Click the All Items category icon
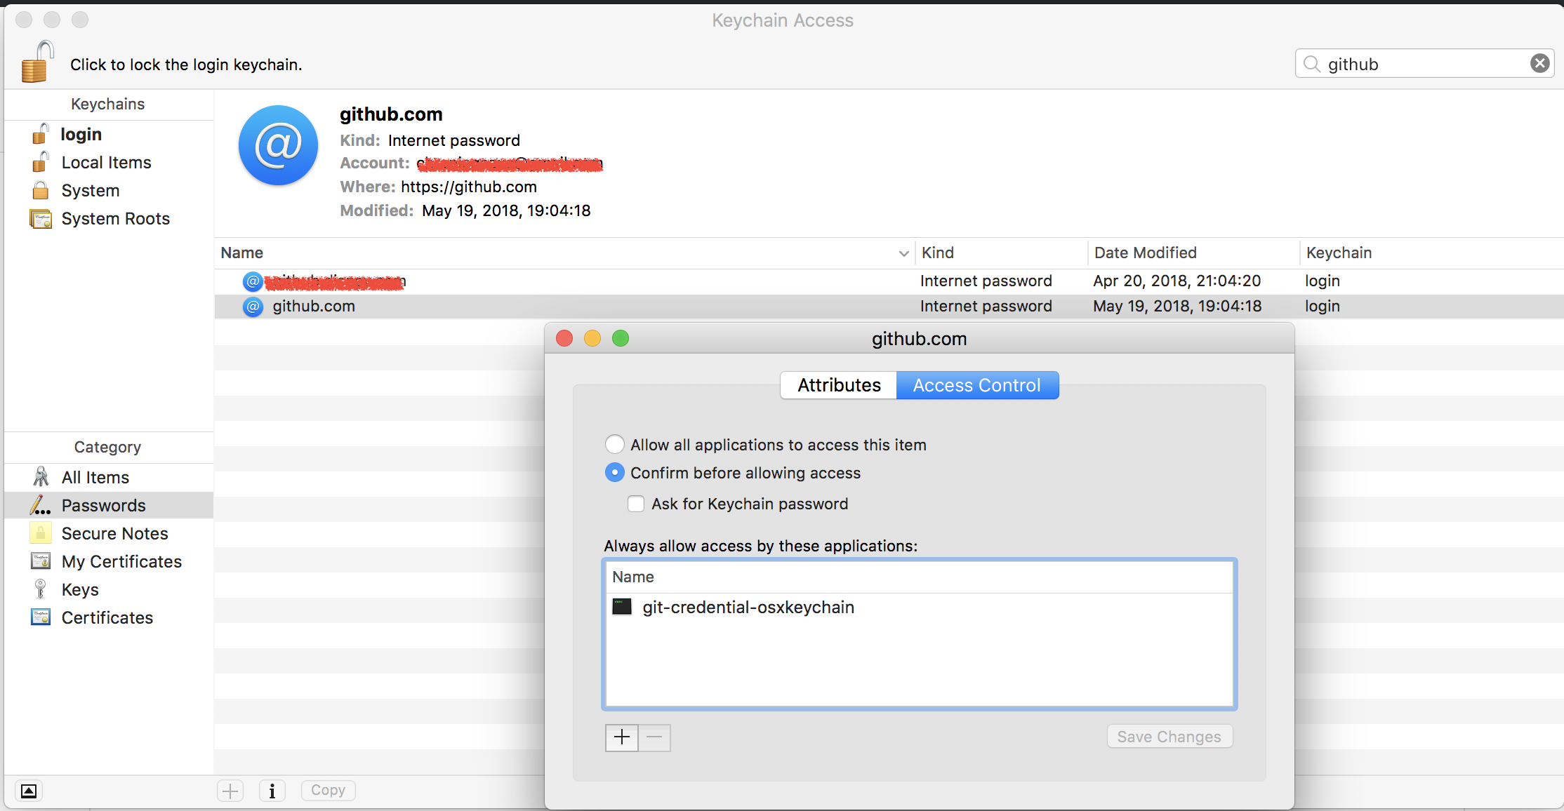1564x811 pixels. click(39, 476)
